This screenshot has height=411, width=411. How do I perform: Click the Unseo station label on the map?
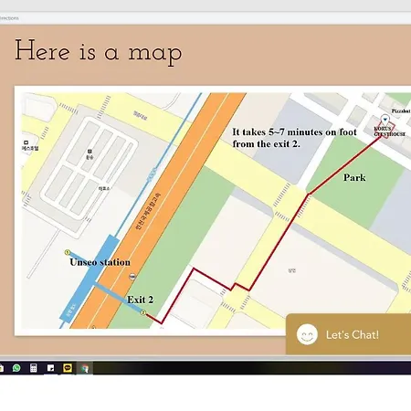pyautogui.click(x=100, y=262)
